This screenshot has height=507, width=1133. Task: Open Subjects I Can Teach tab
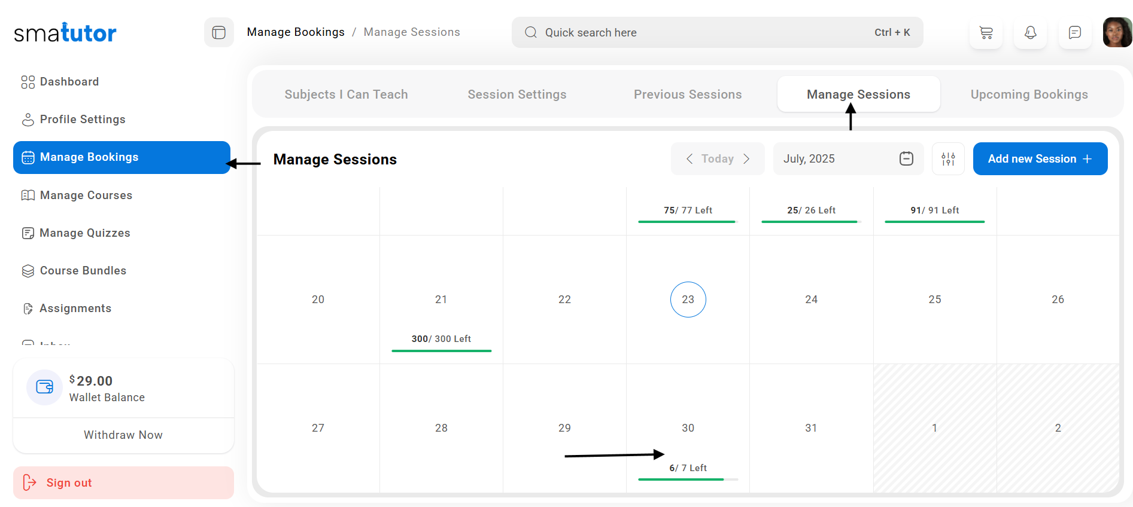pyautogui.click(x=346, y=94)
